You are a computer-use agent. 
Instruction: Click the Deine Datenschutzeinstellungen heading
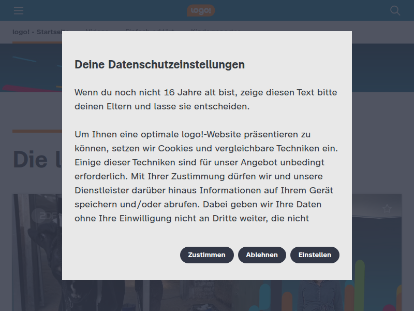click(159, 64)
